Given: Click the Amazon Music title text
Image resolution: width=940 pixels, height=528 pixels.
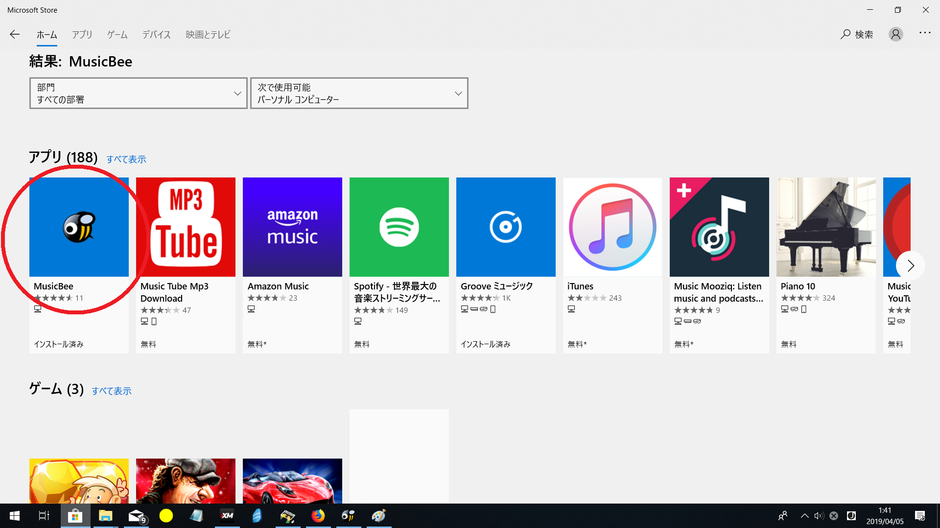Looking at the screenshot, I should point(278,286).
